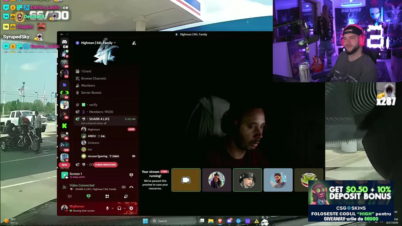Open microphone input options arrow
This screenshot has height=226, width=402.
[112, 208]
